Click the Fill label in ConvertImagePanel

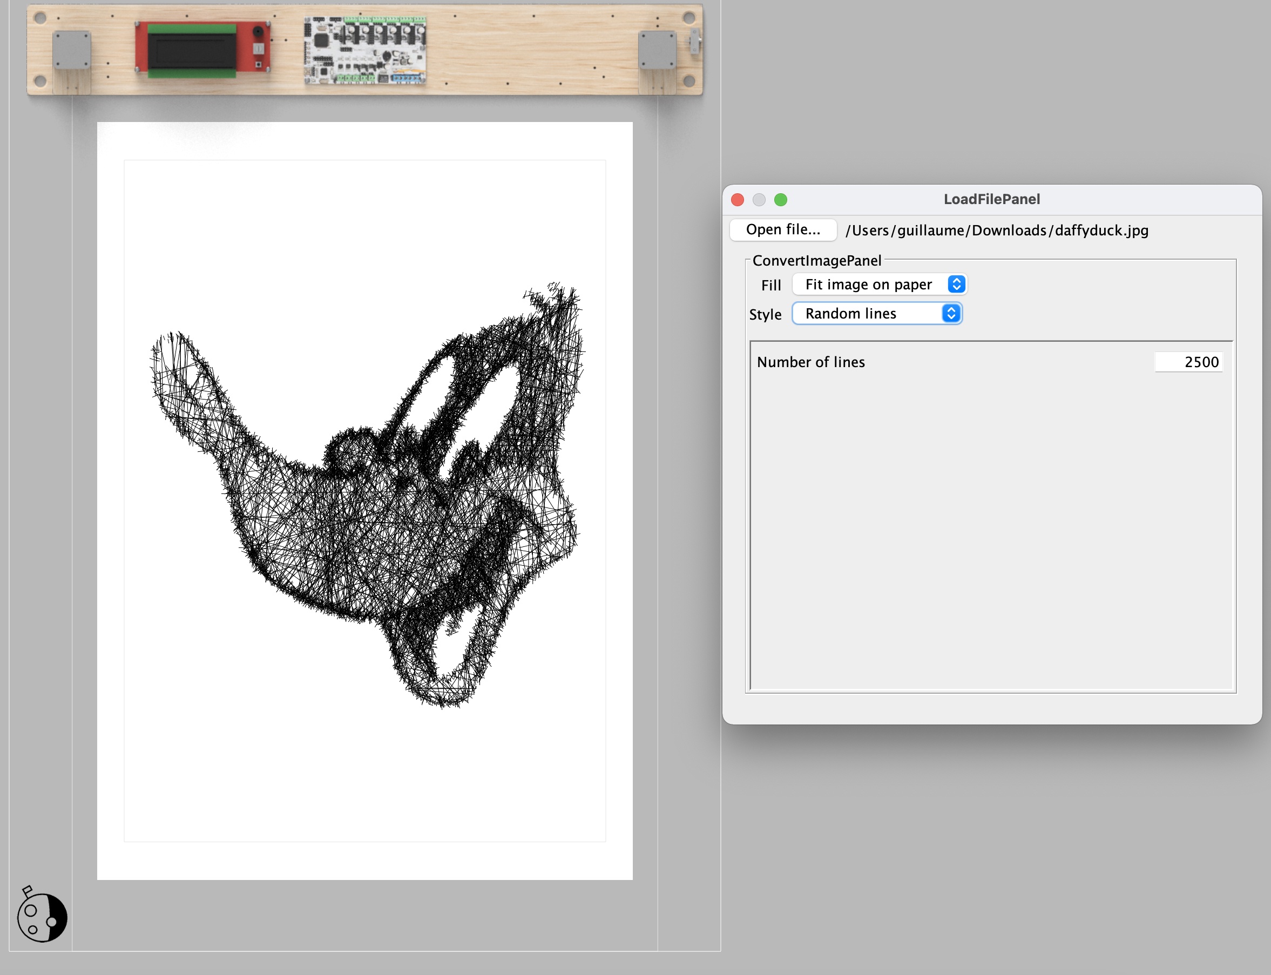coord(770,285)
